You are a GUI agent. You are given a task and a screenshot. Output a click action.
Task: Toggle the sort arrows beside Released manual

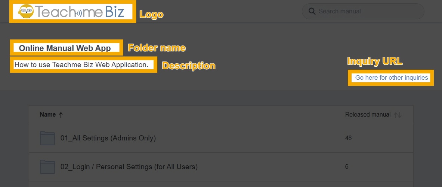398,115
